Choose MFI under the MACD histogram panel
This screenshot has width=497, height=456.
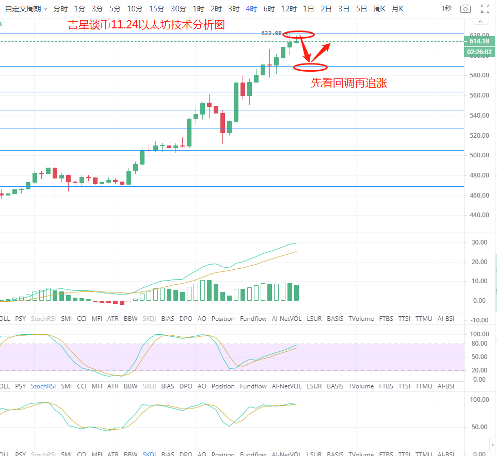(x=97, y=318)
